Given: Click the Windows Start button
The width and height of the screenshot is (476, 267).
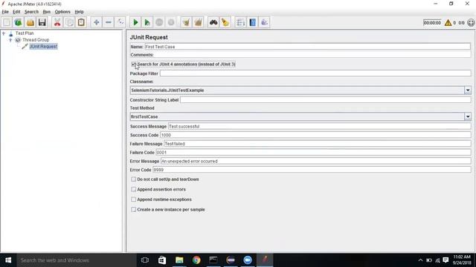Looking at the screenshot, I should click(8, 260).
